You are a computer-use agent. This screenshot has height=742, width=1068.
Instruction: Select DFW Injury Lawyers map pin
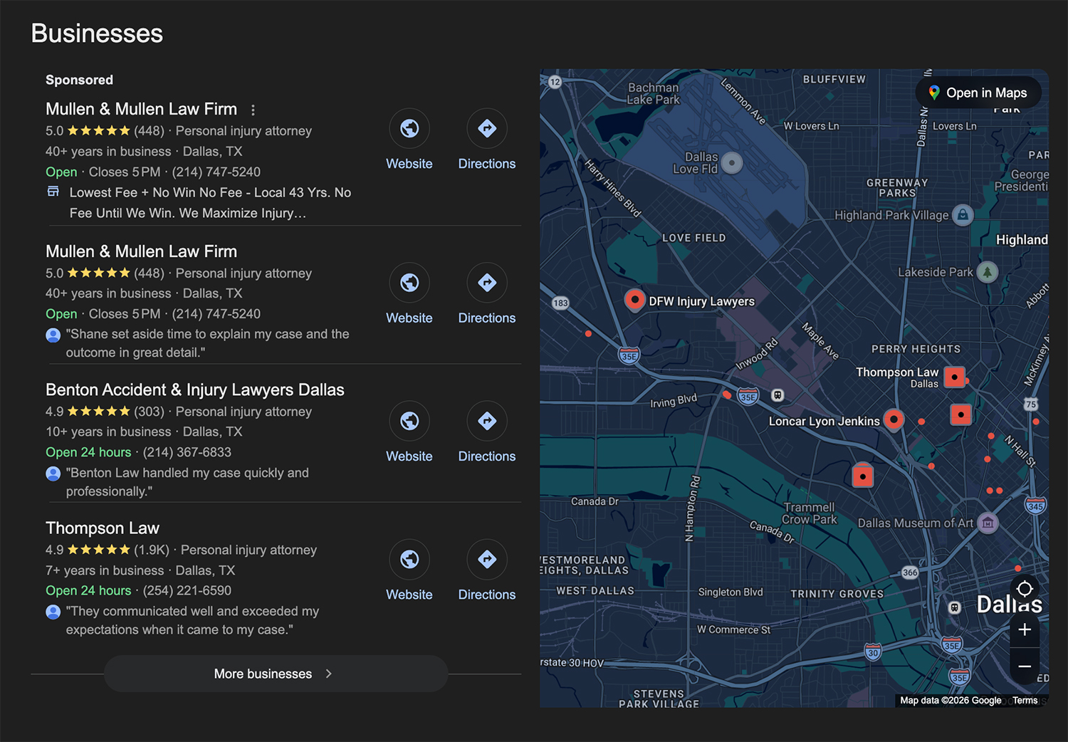[x=634, y=300]
